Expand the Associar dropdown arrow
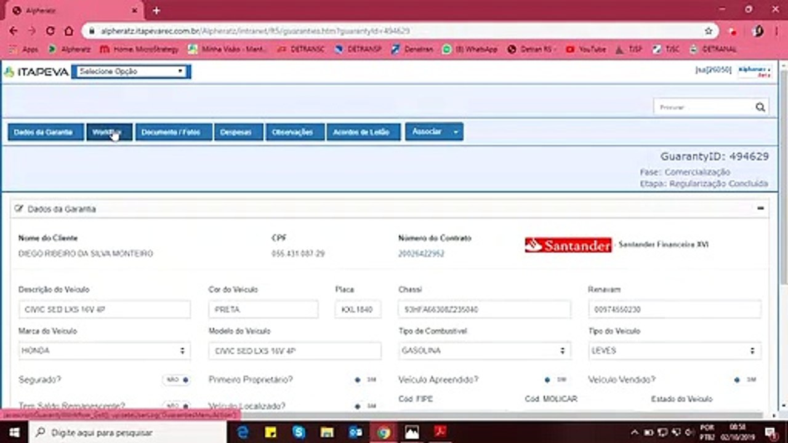 (x=456, y=132)
